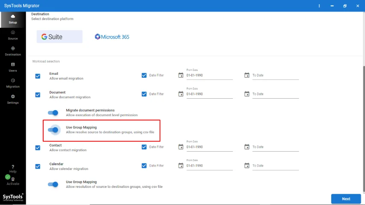Image resolution: width=365 pixels, height=205 pixels.
Task: Minimize the SysTools Migrator window
Action: click(332, 6)
